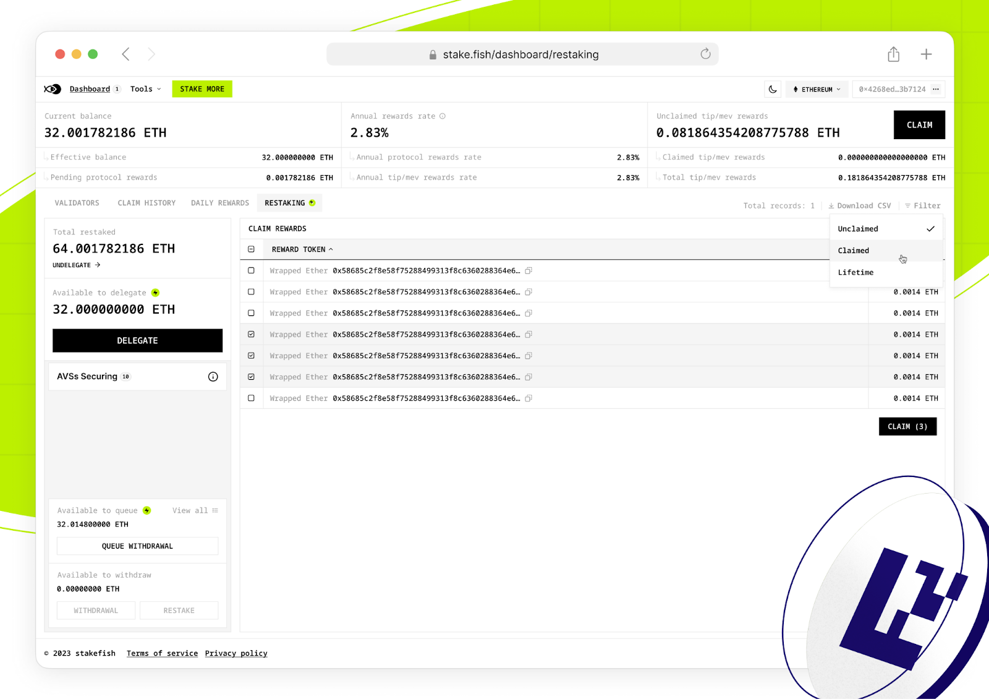Click the list icon beside View all
This screenshot has height=699, width=989.
pos(215,510)
